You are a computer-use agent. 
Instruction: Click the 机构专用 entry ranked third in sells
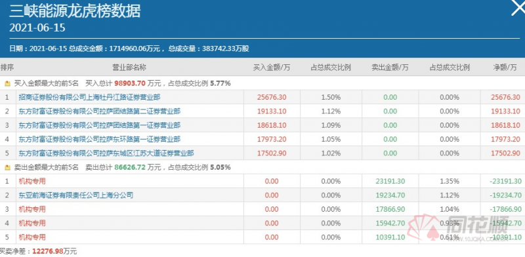31,209
